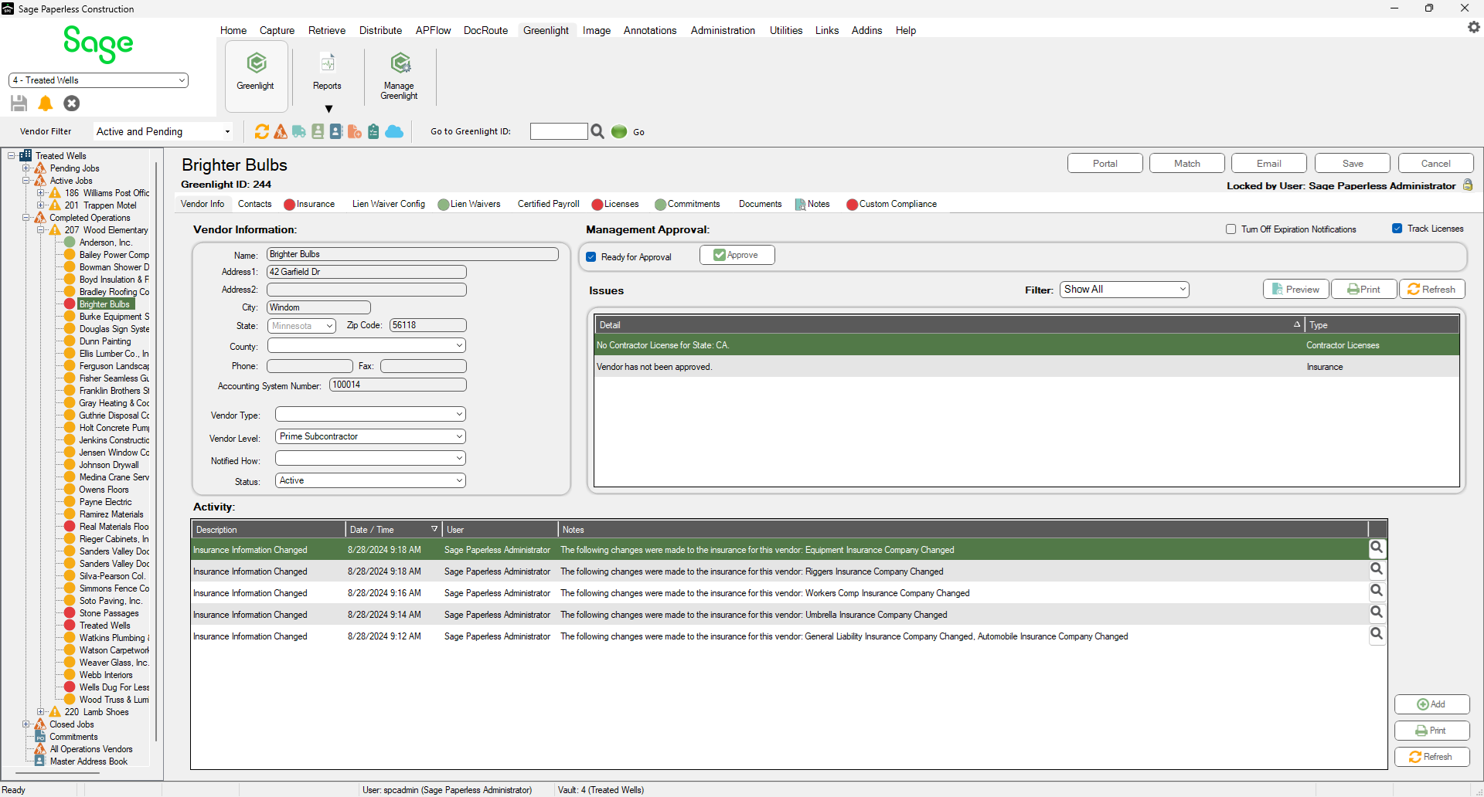
Task: Click Refresh button in Issues section
Action: point(1431,290)
